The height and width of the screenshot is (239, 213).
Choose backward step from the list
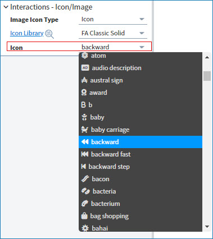click(x=141, y=167)
